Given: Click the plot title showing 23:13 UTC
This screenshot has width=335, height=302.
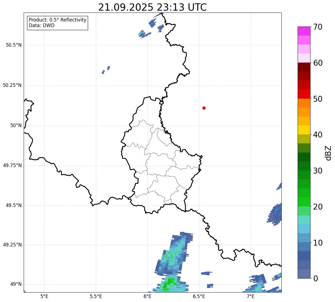Looking at the screenshot, I should (152, 7).
